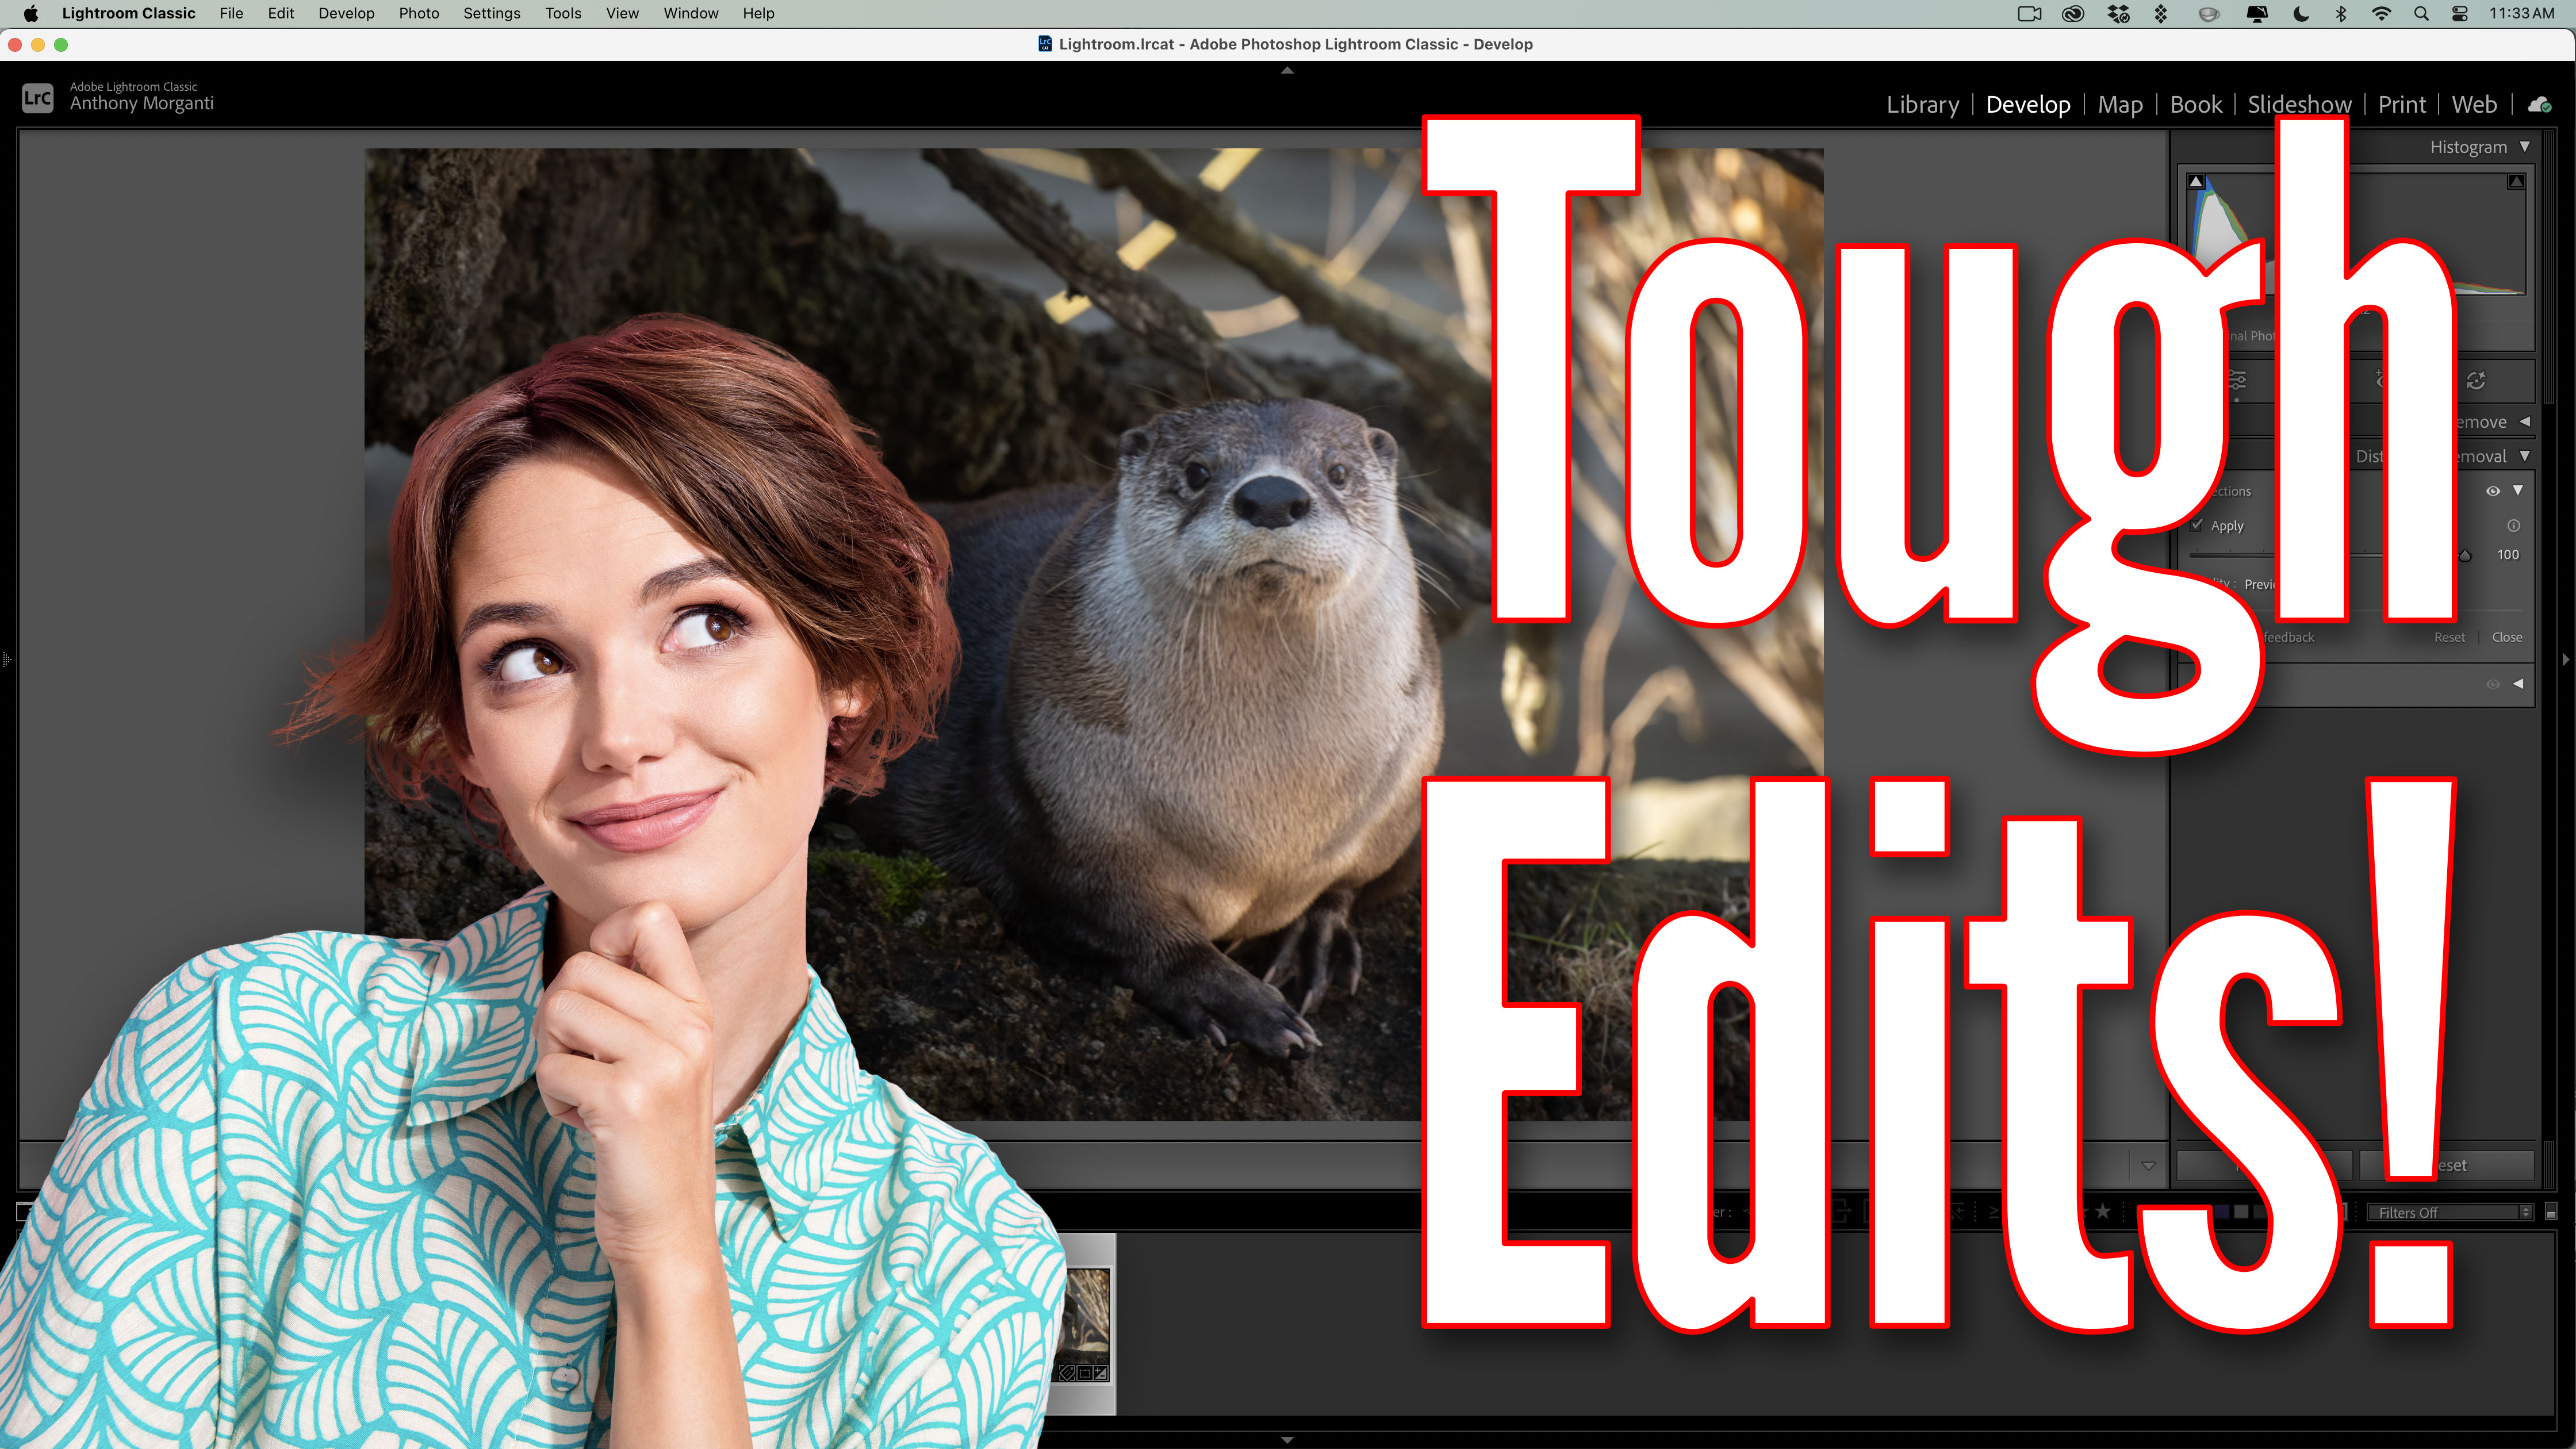Collapse the Histogram panel
Image resolution: width=2576 pixels, height=1449 pixels.
[x=2524, y=146]
